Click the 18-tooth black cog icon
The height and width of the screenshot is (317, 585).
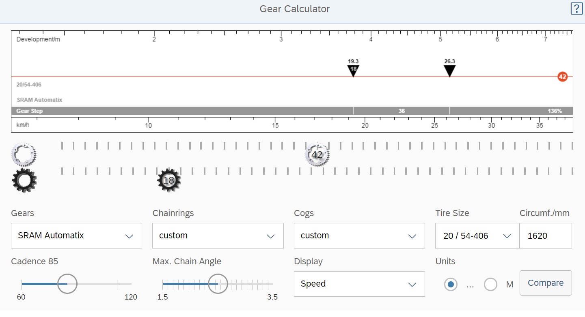[168, 180]
